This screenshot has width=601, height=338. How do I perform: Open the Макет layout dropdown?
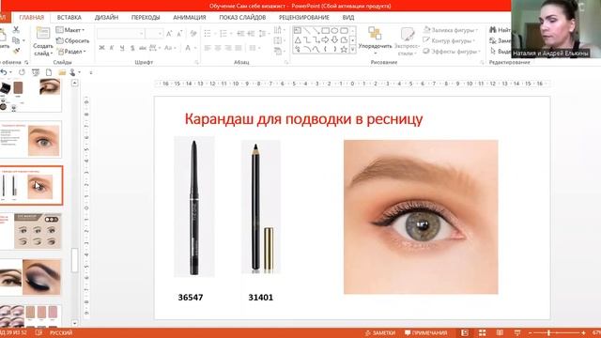(x=70, y=30)
